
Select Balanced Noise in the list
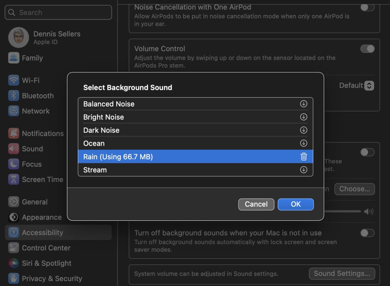(196, 104)
